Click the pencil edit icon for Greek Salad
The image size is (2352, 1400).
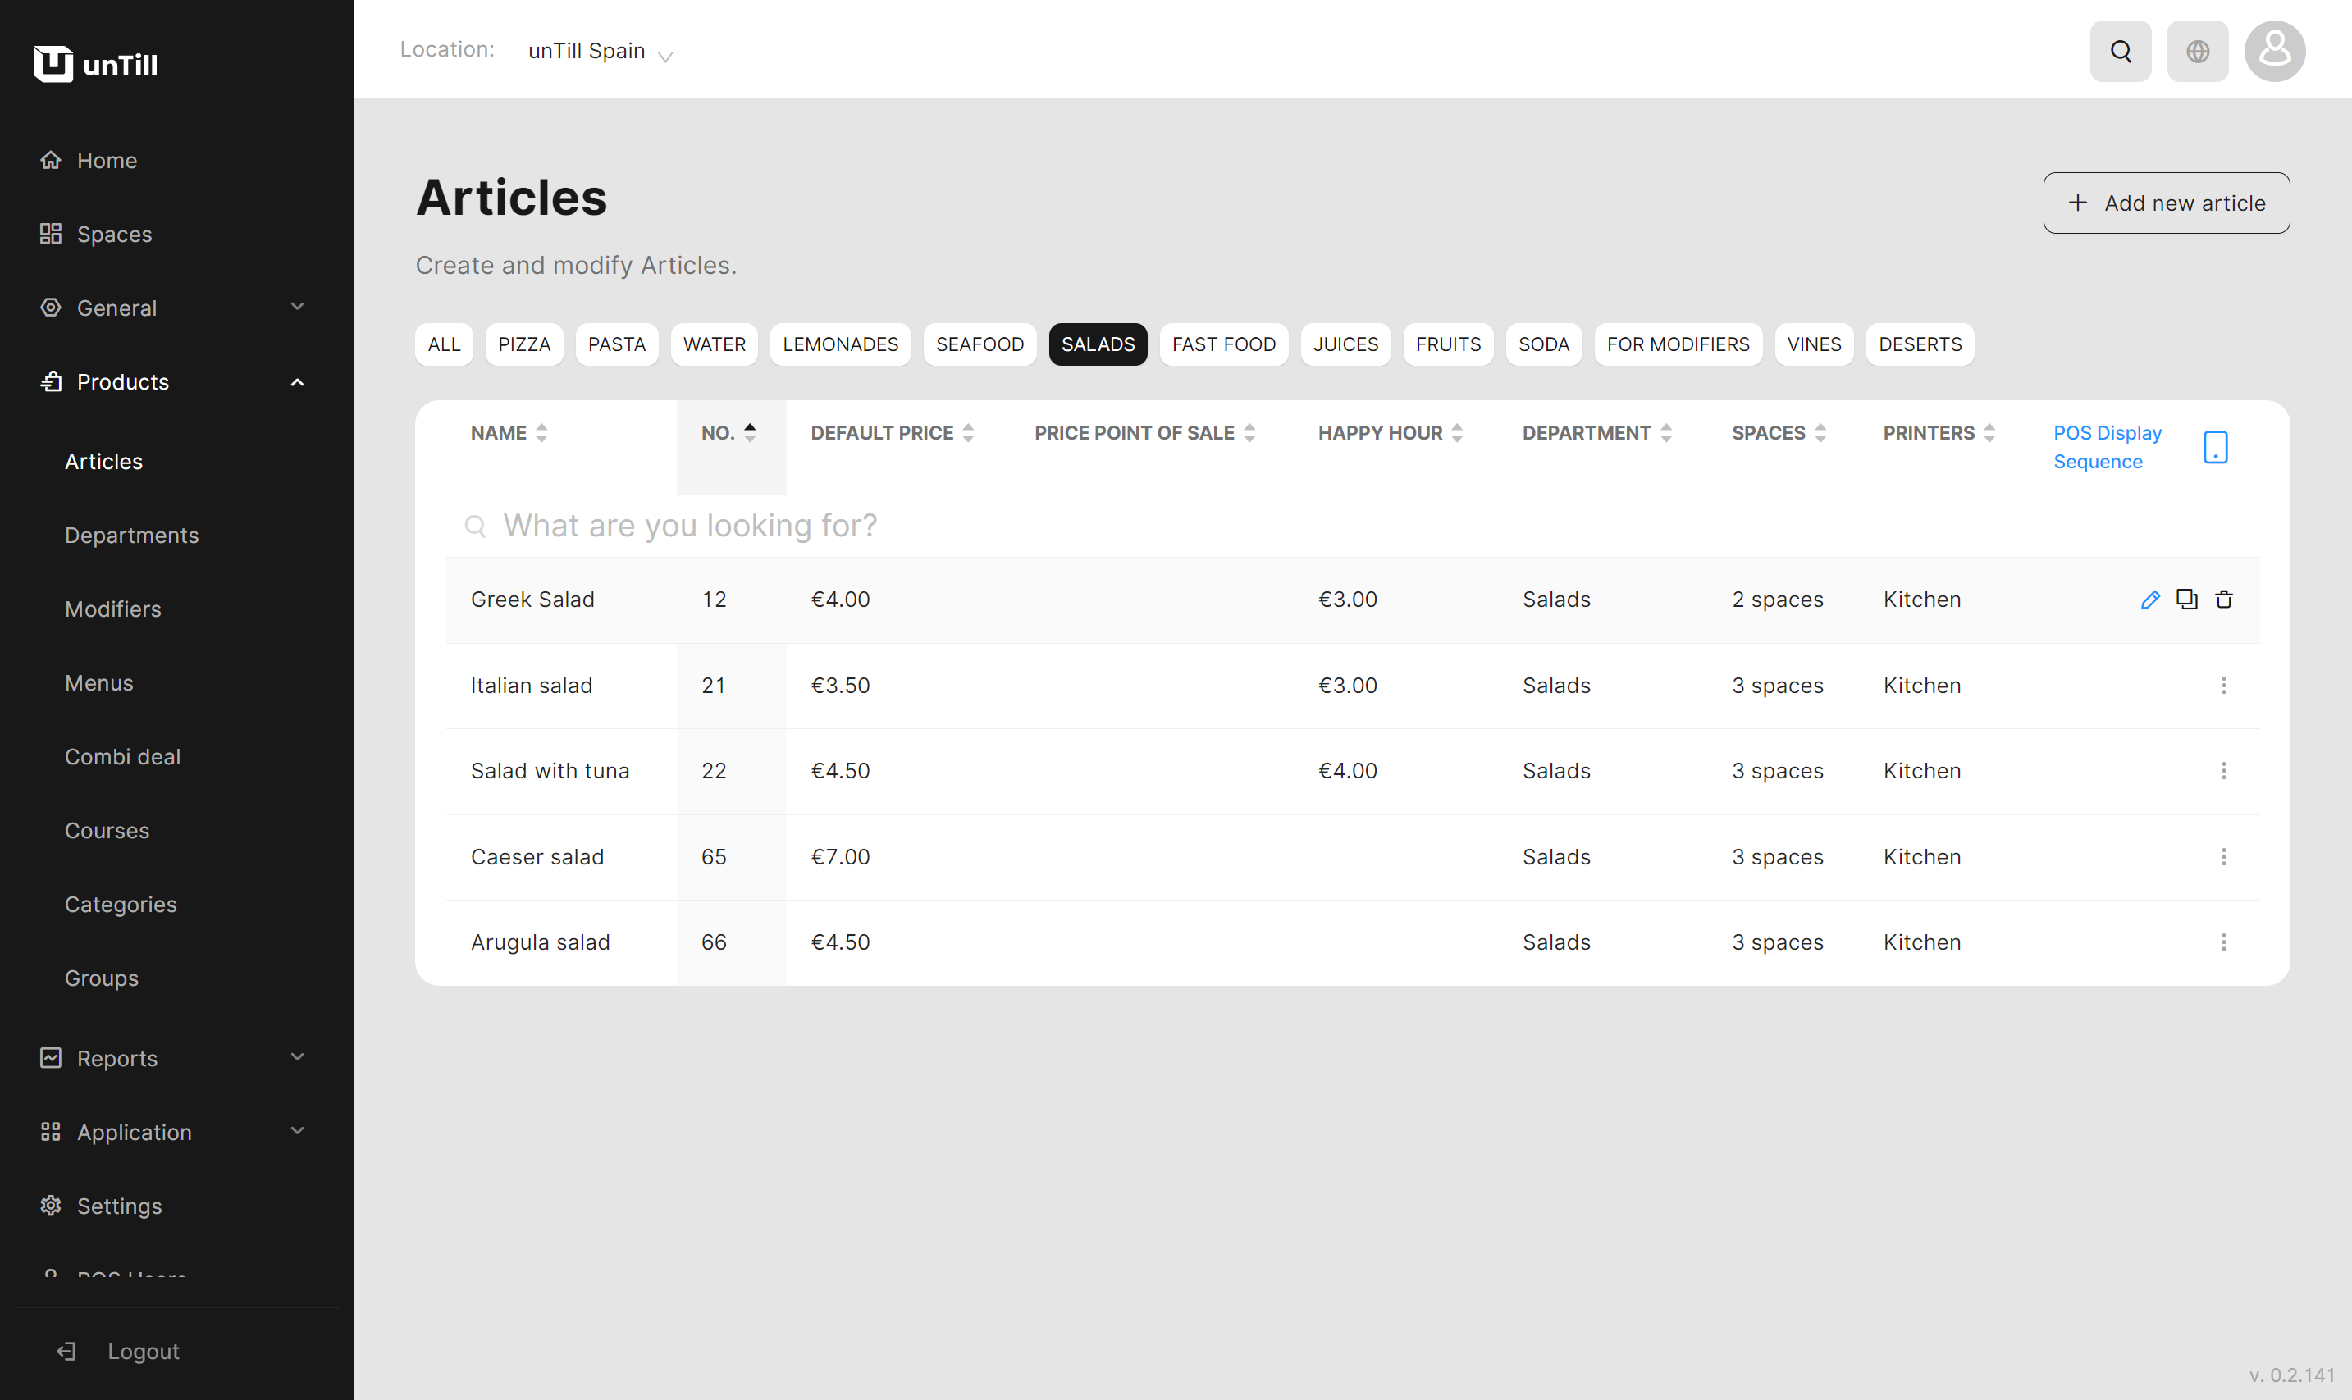click(2150, 600)
